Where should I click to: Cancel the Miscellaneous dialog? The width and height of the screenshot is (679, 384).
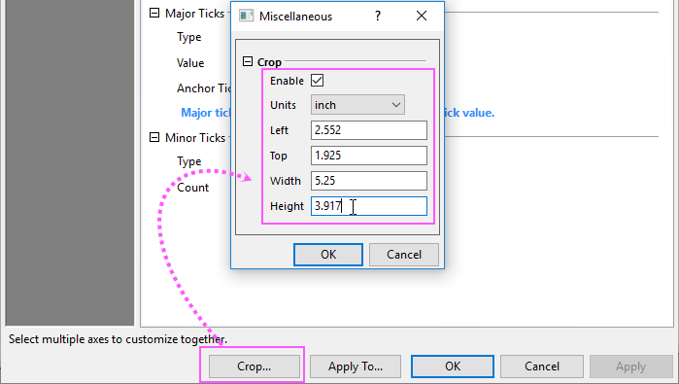click(x=403, y=255)
